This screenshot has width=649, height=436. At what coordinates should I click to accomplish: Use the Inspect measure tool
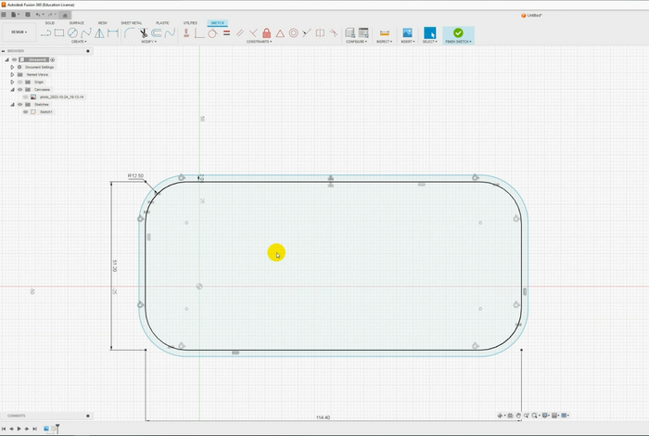[x=384, y=33]
